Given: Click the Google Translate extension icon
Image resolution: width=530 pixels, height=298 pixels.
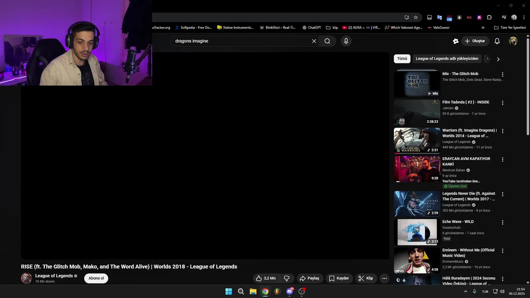Looking at the screenshot, I should (x=439, y=17).
